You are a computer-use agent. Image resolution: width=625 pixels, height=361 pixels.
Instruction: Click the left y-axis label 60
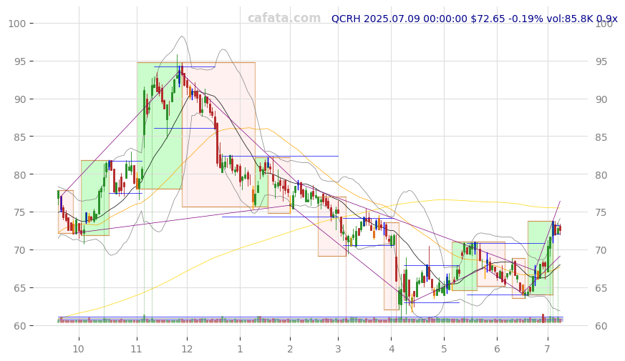[20, 326]
